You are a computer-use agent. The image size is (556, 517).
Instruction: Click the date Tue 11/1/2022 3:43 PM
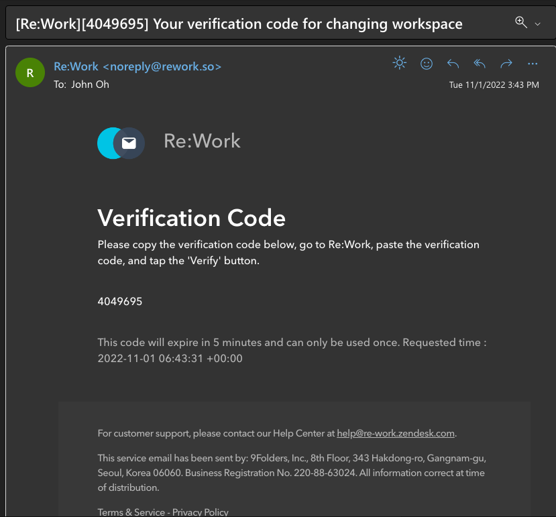pyautogui.click(x=494, y=84)
